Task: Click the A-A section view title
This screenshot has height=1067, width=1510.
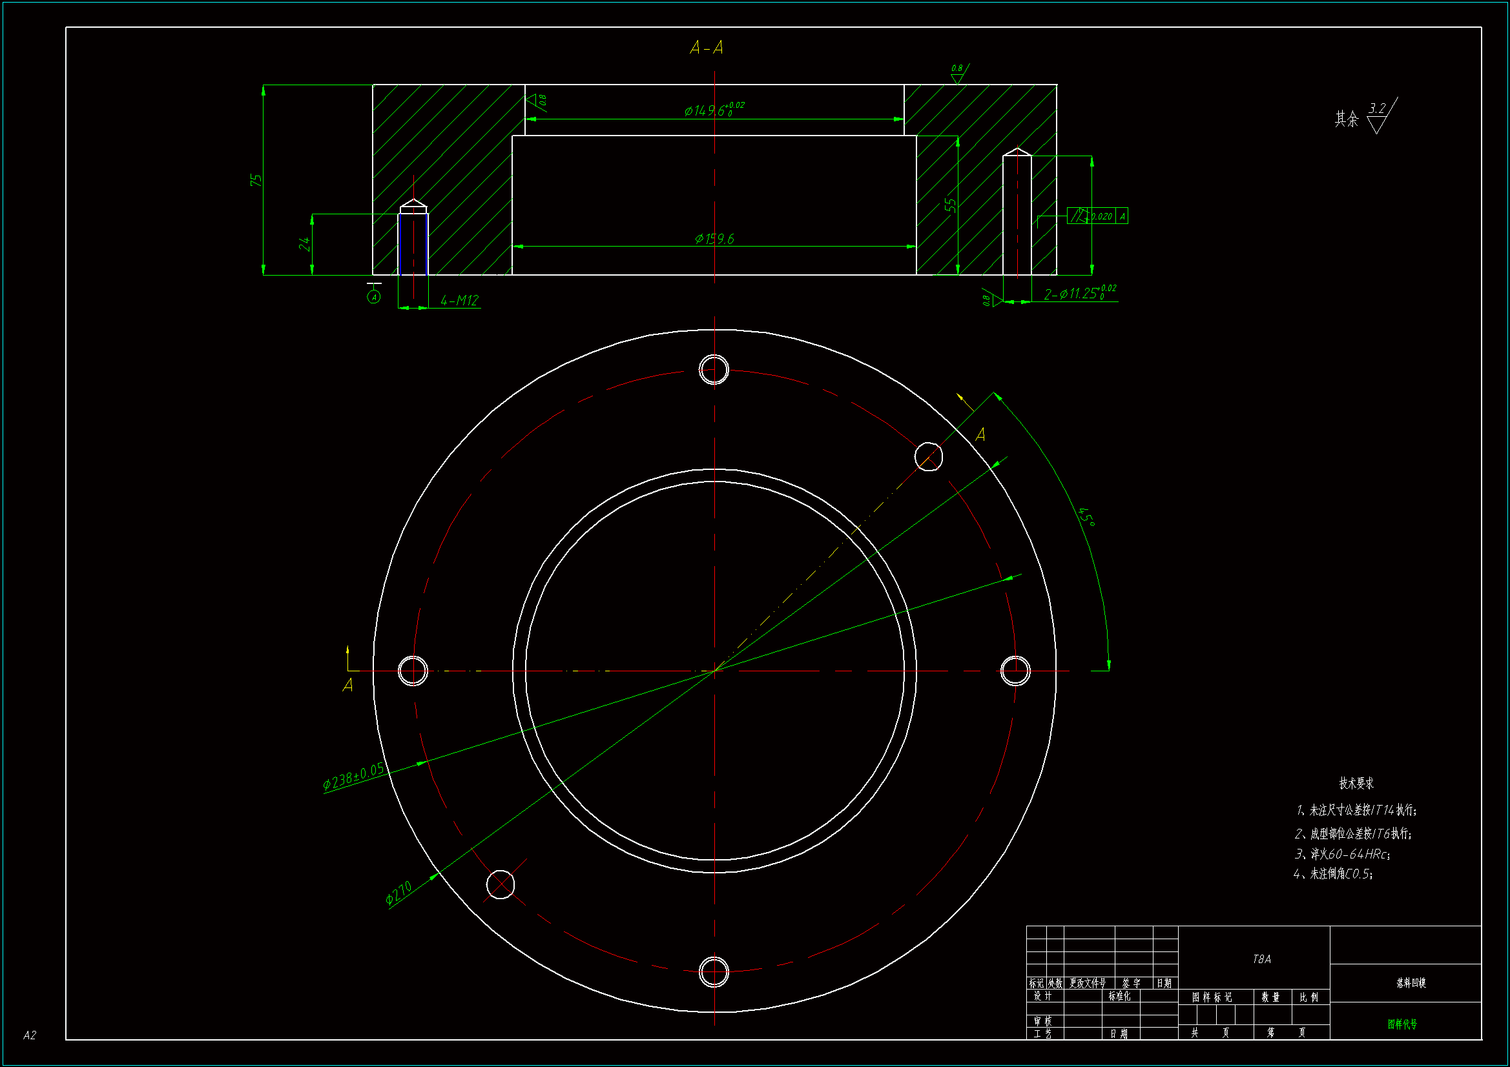Action: click(x=707, y=48)
